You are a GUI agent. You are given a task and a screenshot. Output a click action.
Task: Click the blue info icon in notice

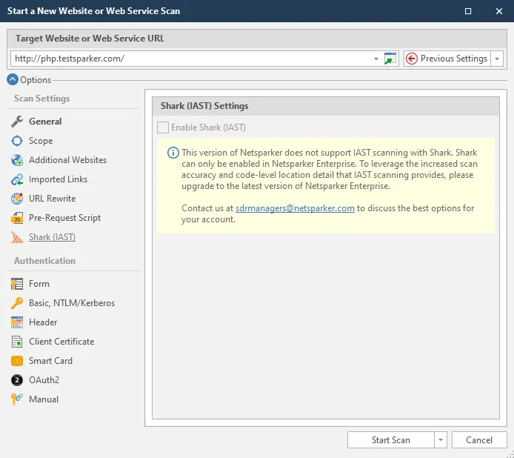point(173,153)
